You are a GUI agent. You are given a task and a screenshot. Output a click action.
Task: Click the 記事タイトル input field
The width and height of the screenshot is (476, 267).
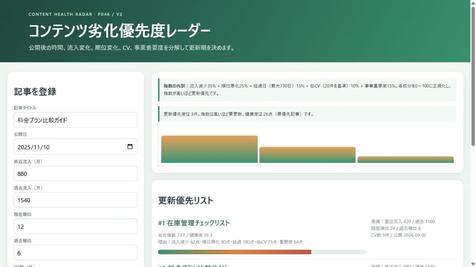point(75,120)
